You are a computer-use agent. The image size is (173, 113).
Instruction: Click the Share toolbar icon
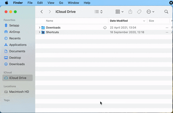click(x=130, y=11)
